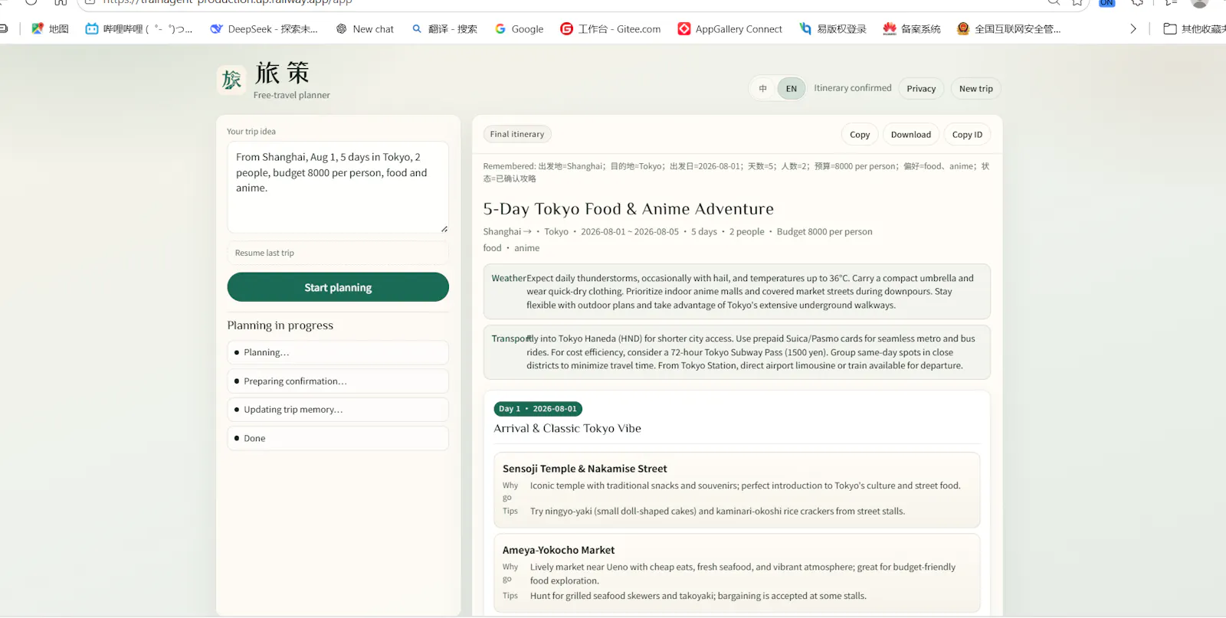This screenshot has height=618, width=1226.
Task: Click the anime preference tag
Action: tap(526, 248)
